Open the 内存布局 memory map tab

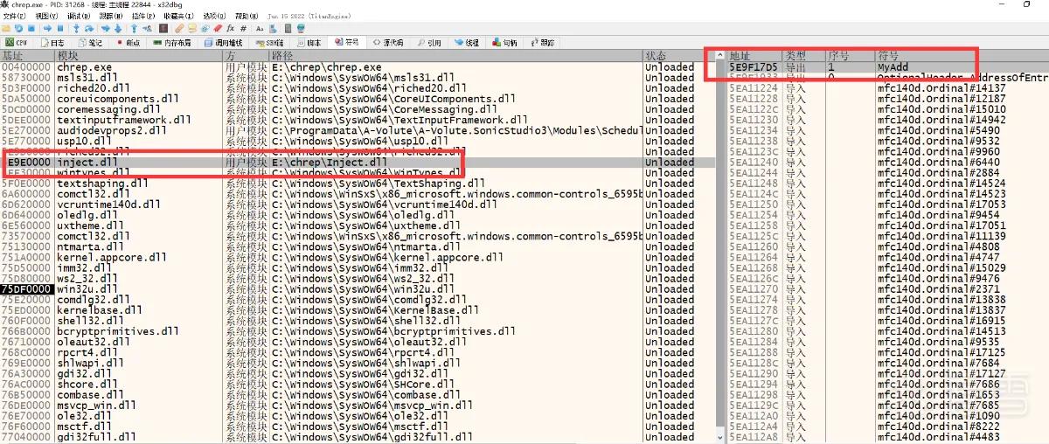pos(172,42)
